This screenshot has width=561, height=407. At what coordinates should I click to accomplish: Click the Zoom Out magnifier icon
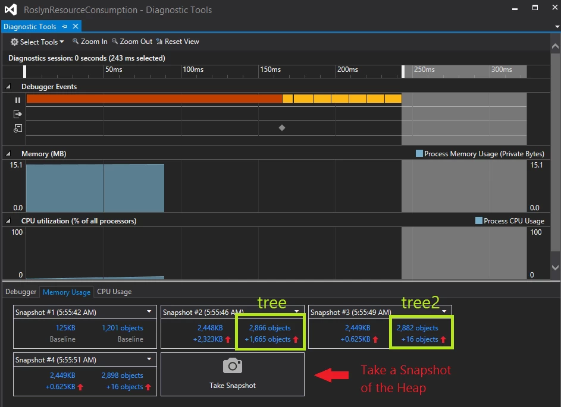[115, 41]
